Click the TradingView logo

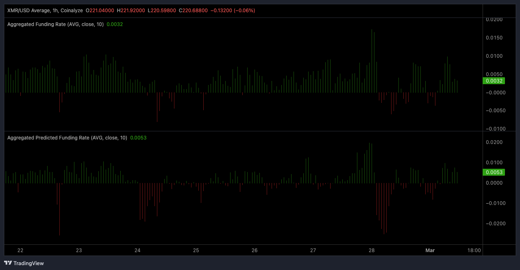click(x=24, y=263)
